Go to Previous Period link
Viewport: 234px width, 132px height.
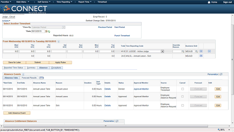pyautogui.click(x=105, y=27)
